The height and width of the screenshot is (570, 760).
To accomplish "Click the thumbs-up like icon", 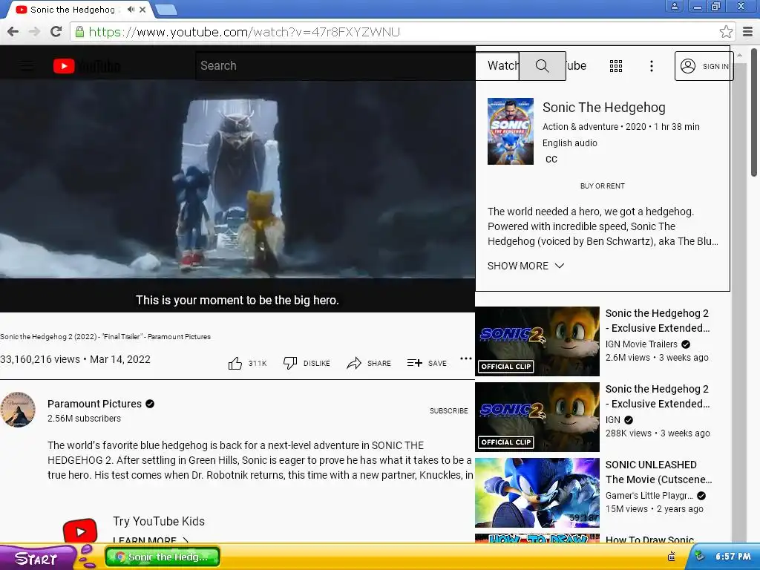I will tap(235, 363).
